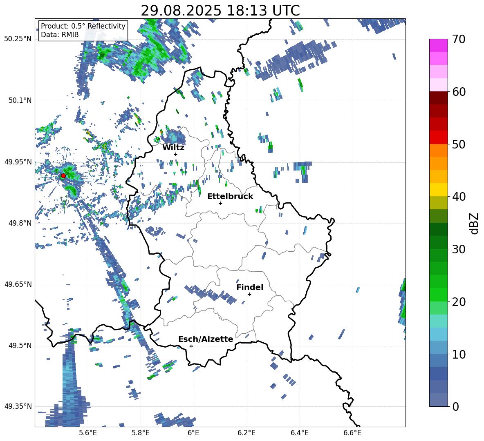Click the magenta top swatch of the colorbar
The width and height of the screenshot is (484, 441).
438,45
